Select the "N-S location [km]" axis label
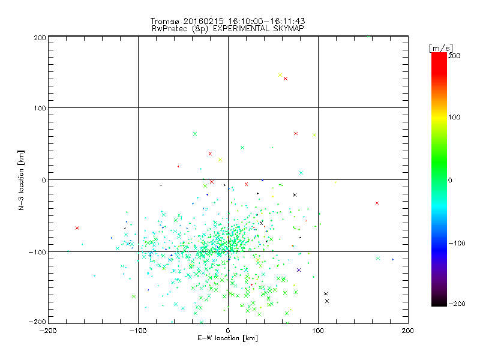Image resolution: width=480 pixels, height=360 pixels. [21, 181]
